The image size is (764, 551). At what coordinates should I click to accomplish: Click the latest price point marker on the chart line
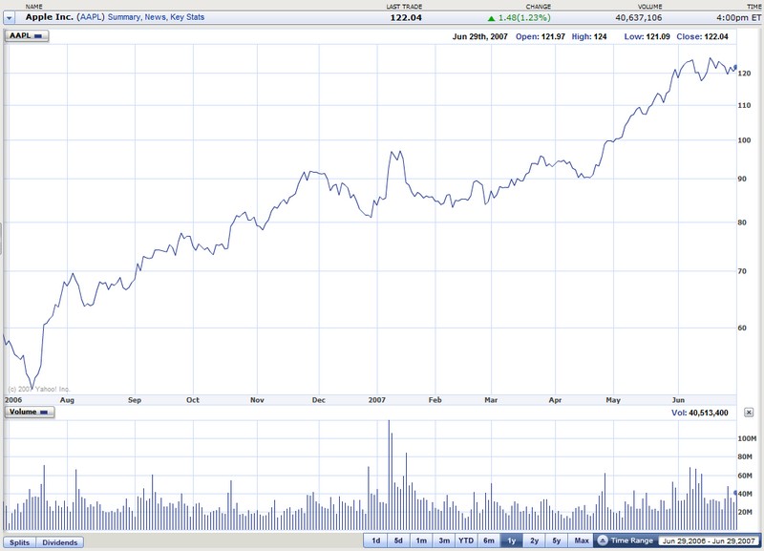click(x=735, y=67)
